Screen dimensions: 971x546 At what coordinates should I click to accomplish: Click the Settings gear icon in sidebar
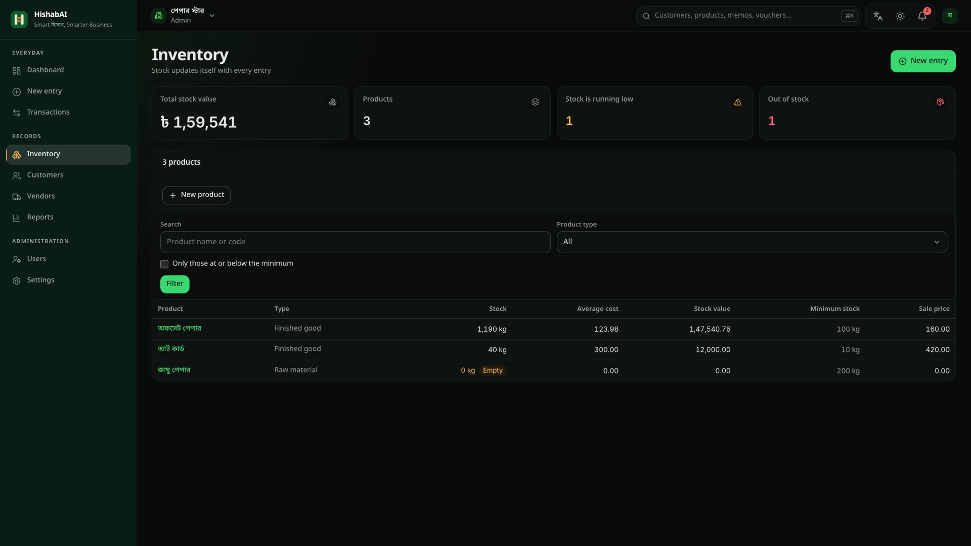17,281
